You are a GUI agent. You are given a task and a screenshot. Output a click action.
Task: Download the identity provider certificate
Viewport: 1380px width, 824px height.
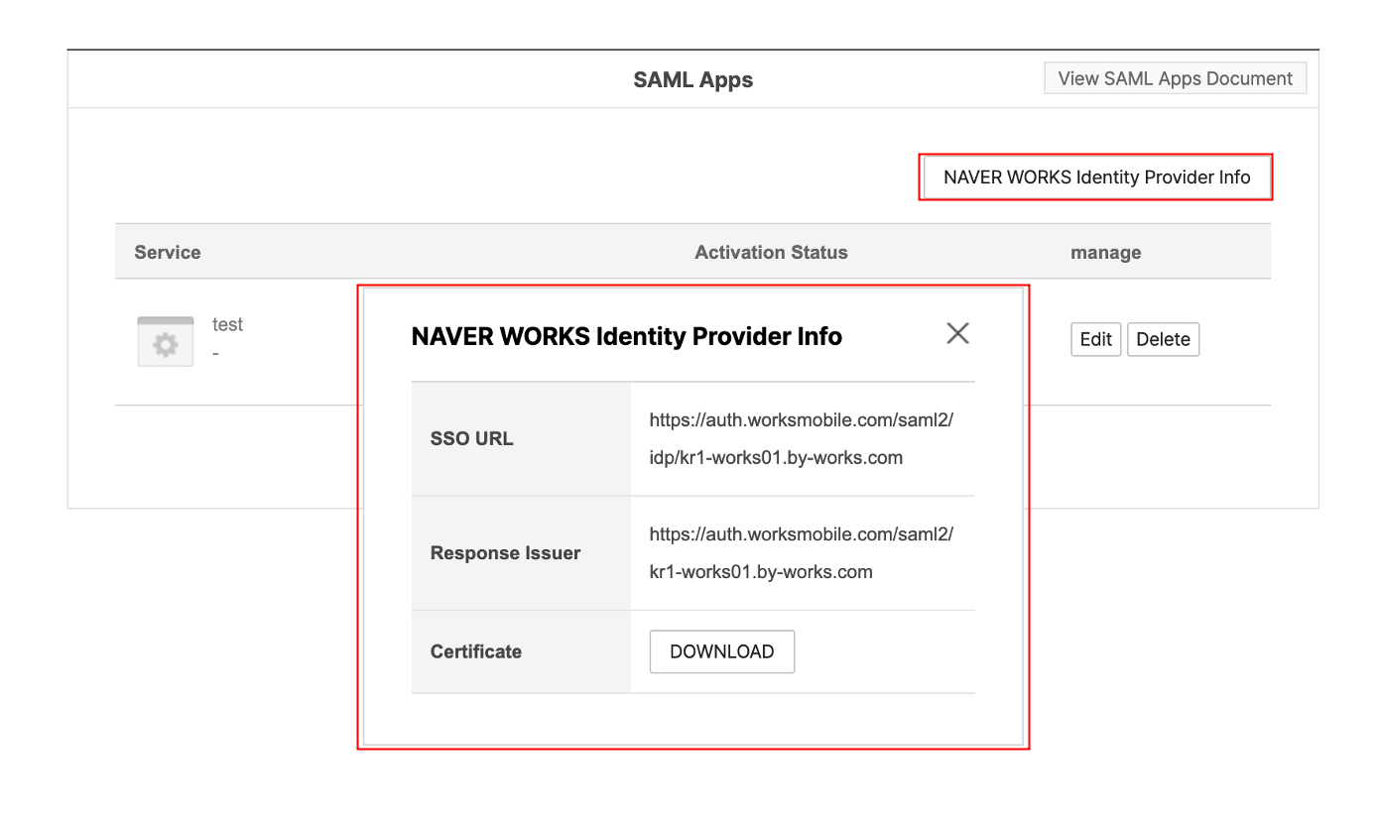pos(722,651)
